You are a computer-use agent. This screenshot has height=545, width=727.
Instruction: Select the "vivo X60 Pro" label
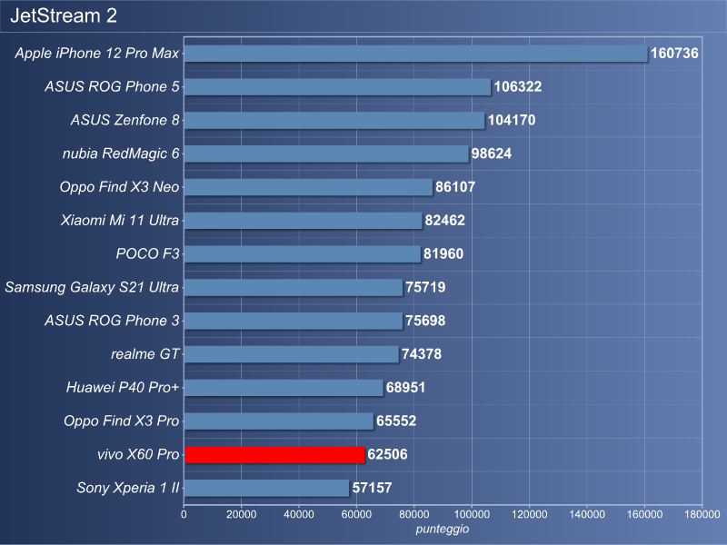click(x=138, y=454)
